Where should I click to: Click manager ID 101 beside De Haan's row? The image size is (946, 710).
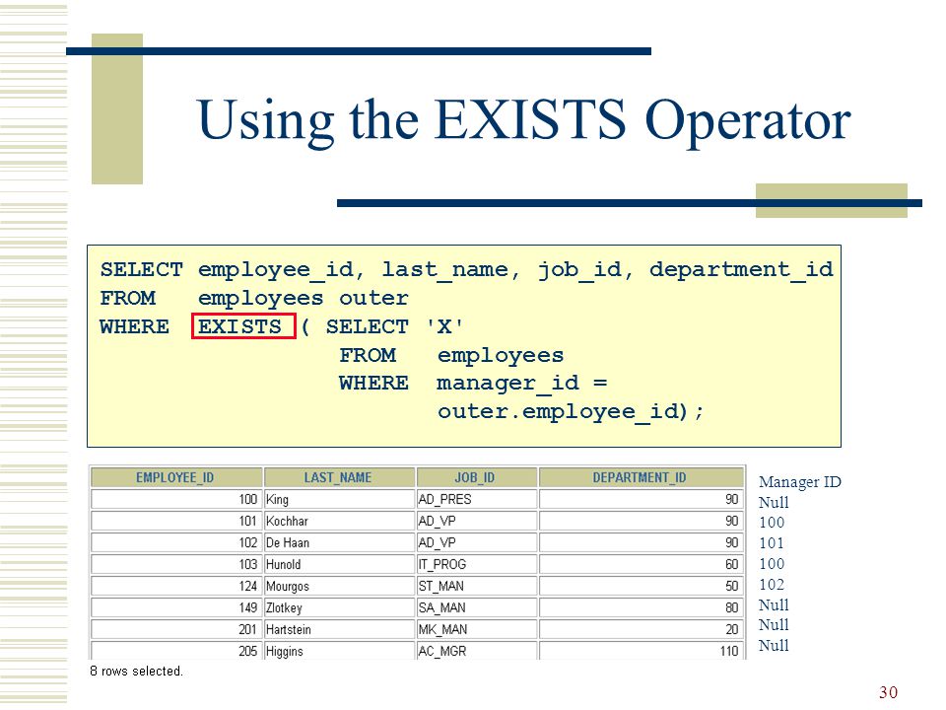pos(772,543)
